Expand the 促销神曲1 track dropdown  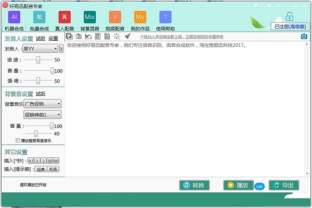(x=43, y=115)
